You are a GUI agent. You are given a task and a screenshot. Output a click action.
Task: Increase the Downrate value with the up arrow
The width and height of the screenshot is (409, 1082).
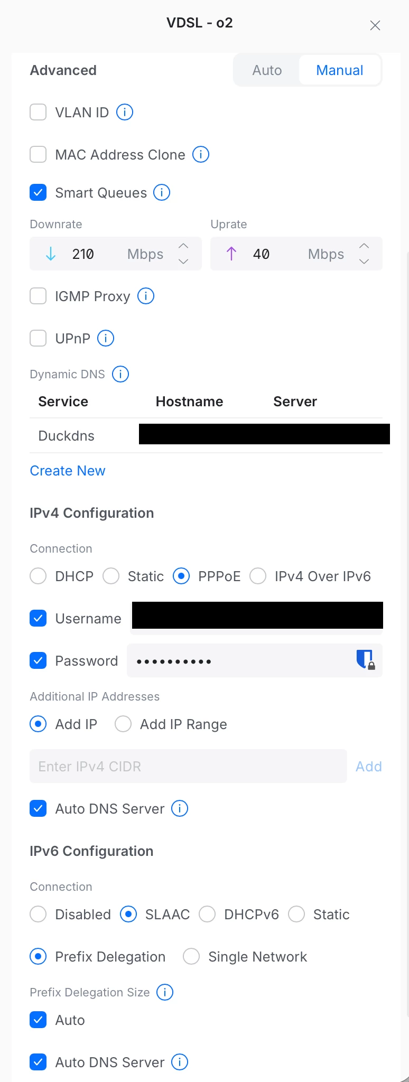point(183,246)
